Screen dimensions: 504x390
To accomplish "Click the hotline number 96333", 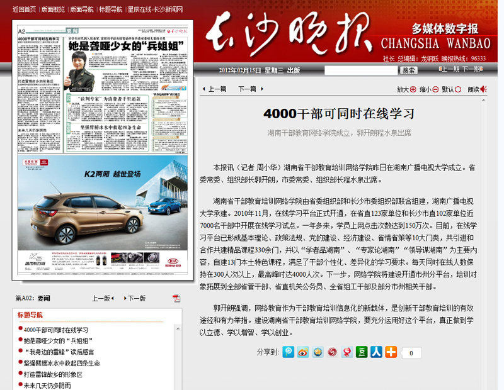I will 478,58.
